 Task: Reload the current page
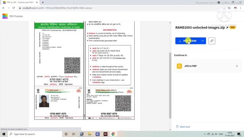pos(14,8)
